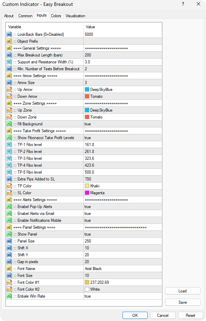Click the boolean icon beside Enbale Win Rate
This screenshot has height=321, width=206.
(9, 296)
